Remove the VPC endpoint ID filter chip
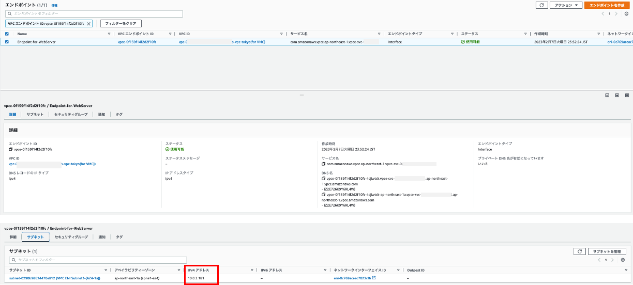Screen dimensions: 633x285 [88, 24]
